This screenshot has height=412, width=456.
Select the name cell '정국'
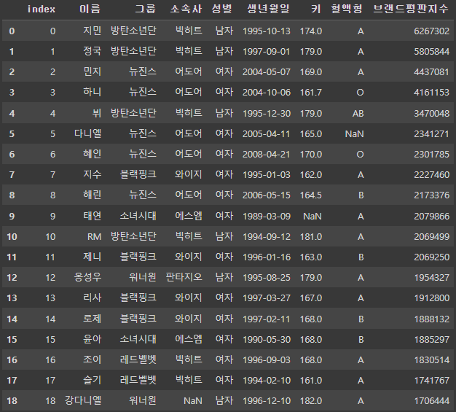[93, 51]
